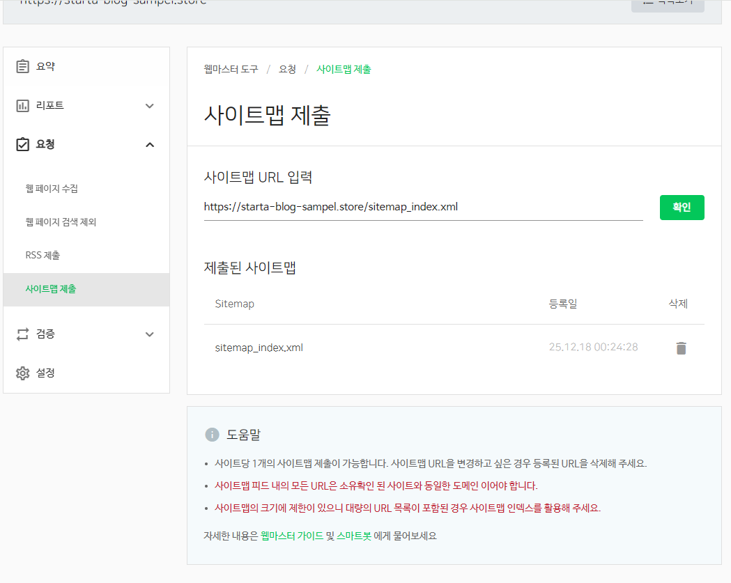Image resolution: width=731 pixels, height=583 pixels.
Task: Click the green 확인 button
Action: point(682,208)
